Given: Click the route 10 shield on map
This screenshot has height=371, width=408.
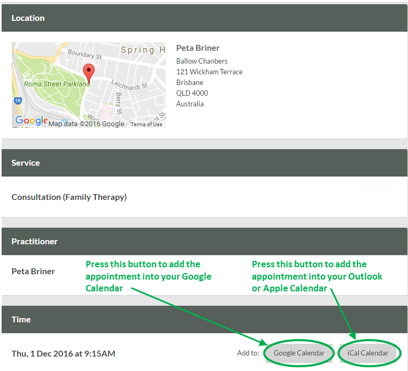Looking at the screenshot, I should [x=18, y=101].
